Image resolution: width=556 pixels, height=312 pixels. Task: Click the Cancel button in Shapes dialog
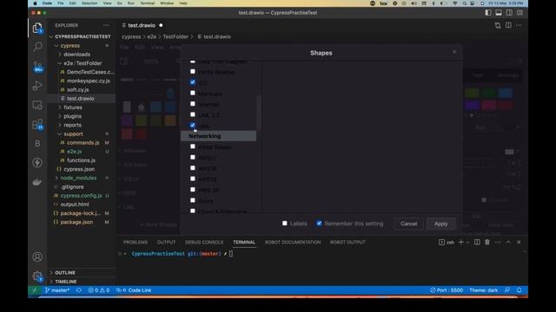(409, 224)
